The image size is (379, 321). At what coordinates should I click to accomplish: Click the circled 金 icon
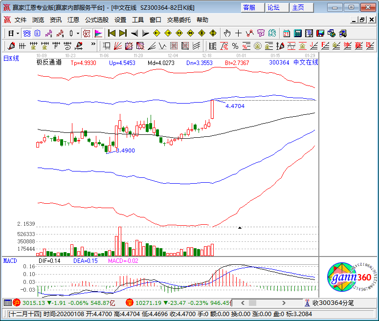click(258, 46)
